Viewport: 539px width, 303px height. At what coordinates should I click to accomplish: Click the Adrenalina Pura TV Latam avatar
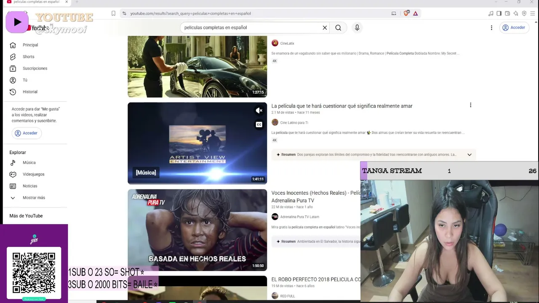coord(275,217)
